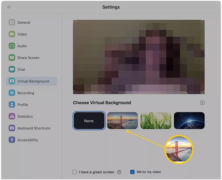Select the Golden Gate Bridge background
Viewport: 222px width, 180px height.
[122, 121]
